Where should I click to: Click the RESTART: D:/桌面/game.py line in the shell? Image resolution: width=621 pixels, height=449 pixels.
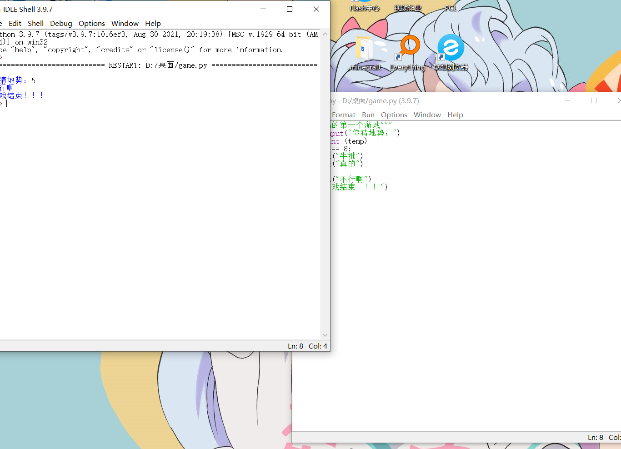(159, 65)
